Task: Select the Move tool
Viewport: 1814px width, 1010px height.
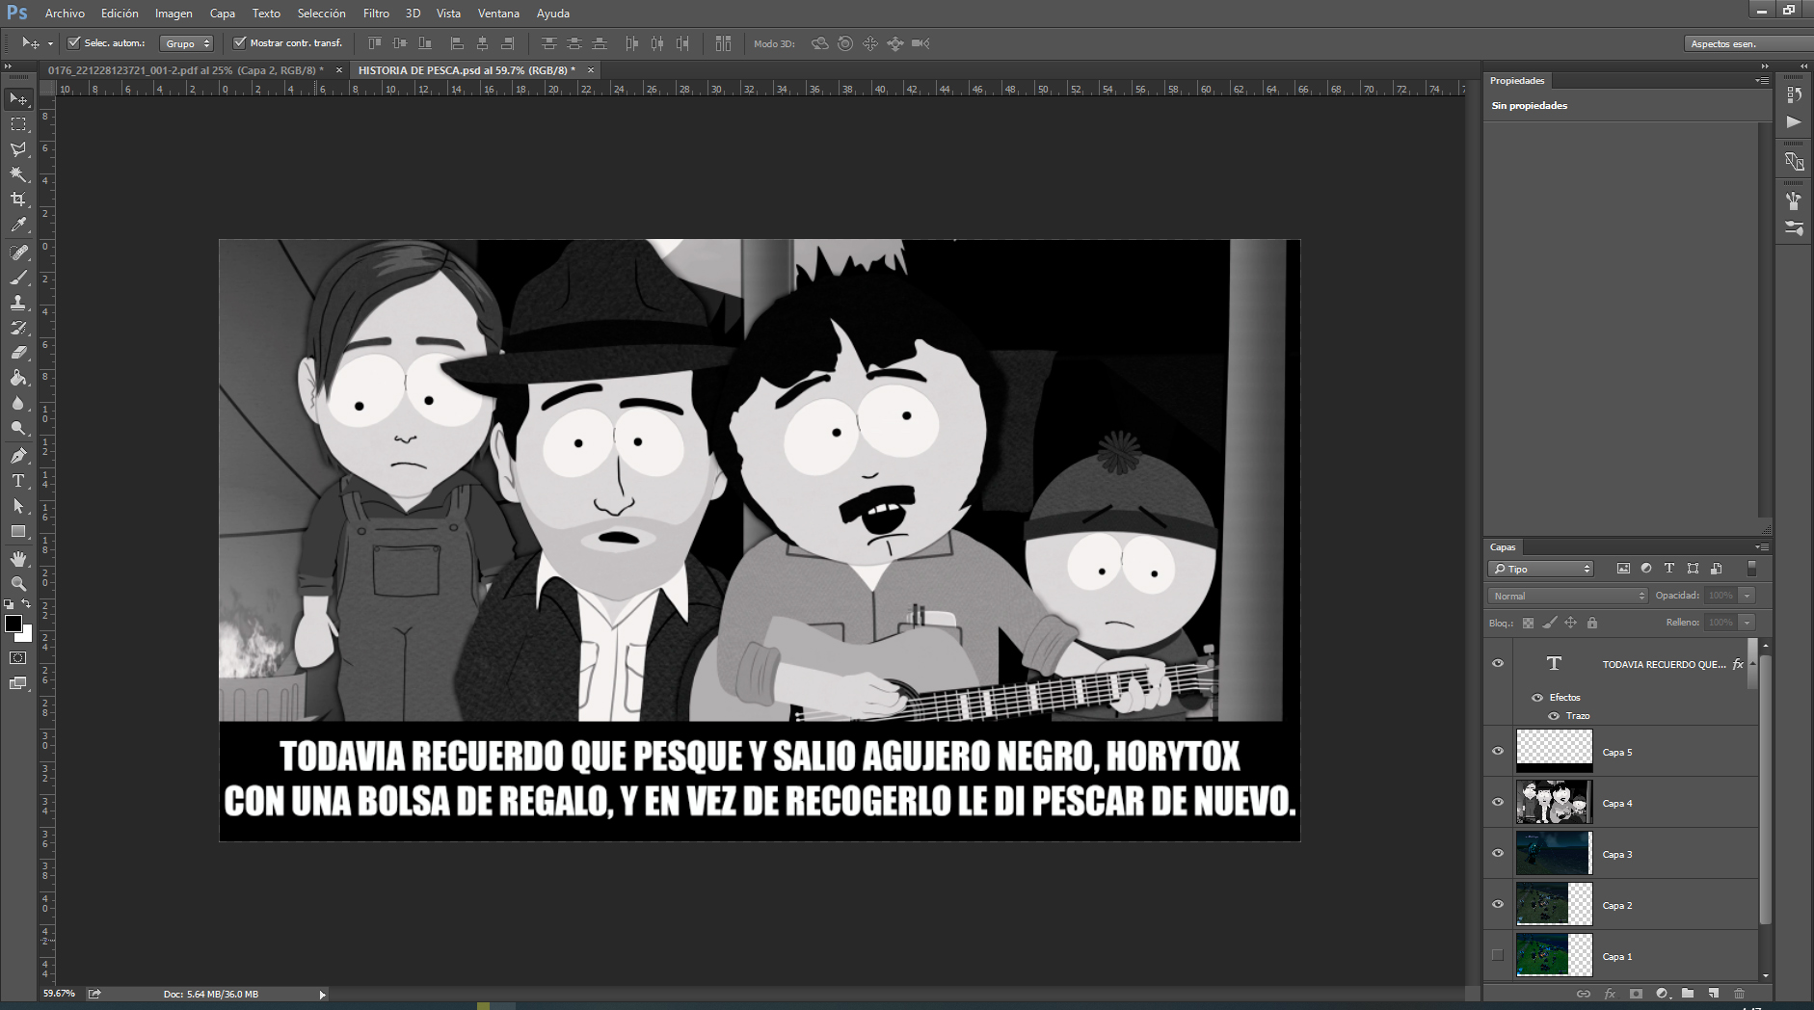Action: tap(18, 99)
